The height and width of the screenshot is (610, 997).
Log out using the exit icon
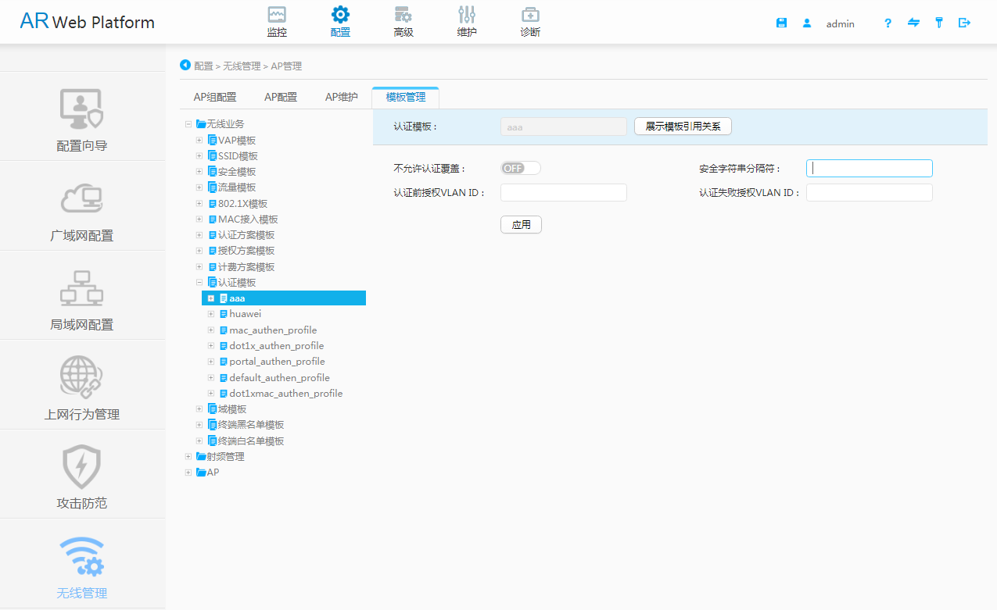point(964,23)
